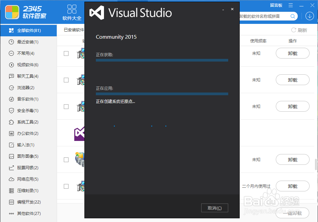Select 网络应用(5) category
The image size is (318, 222).
point(28,179)
